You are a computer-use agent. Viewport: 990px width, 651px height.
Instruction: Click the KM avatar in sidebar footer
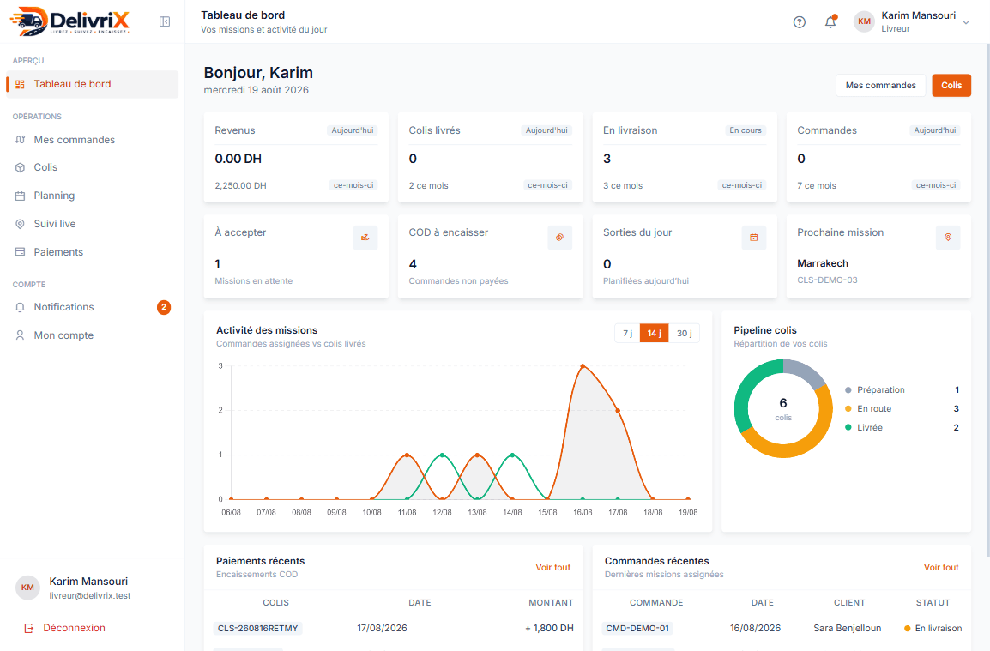coord(27,588)
